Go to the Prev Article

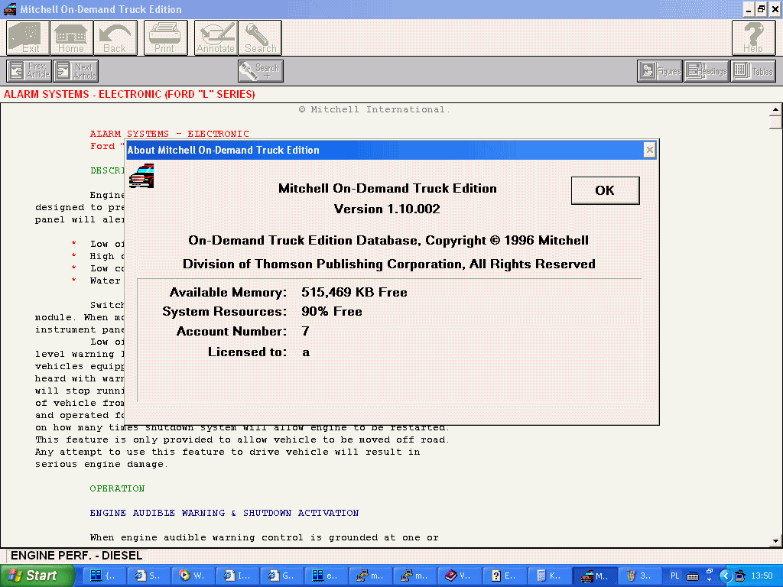(x=29, y=71)
